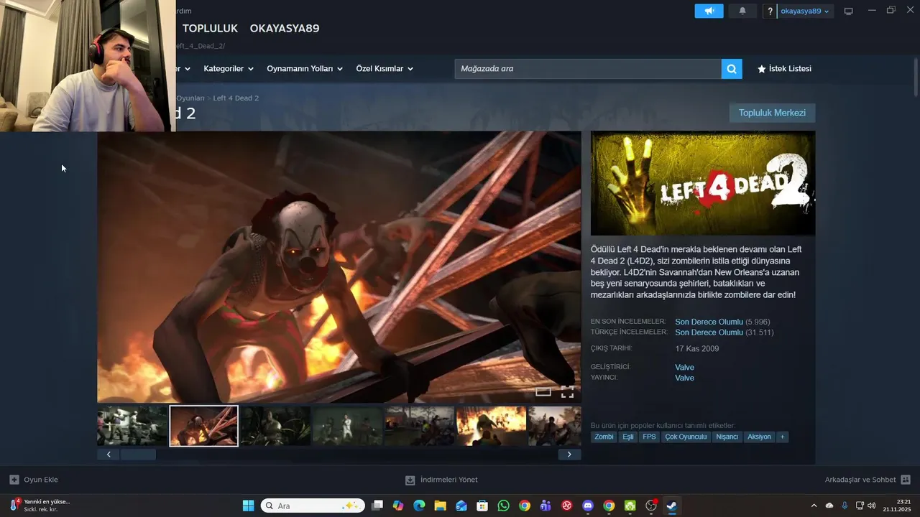The width and height of the screenshot is (920, 517).
Task: Click the thumbnail strip scrollbar handle
Action: [x=138, y=455]
